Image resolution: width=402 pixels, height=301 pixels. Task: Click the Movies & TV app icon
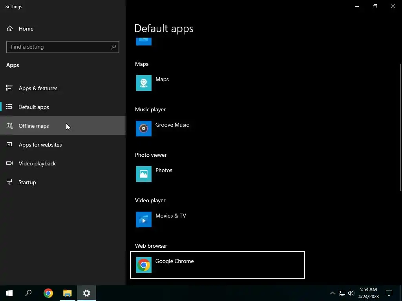tap(144, 219)
